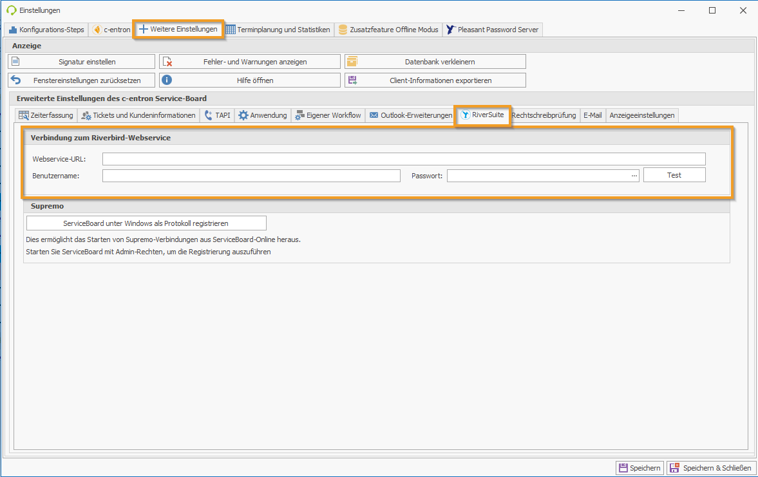Click Client-Informationen exportieren icon
This screenshot has width=758, height=477.
[352, 80]
